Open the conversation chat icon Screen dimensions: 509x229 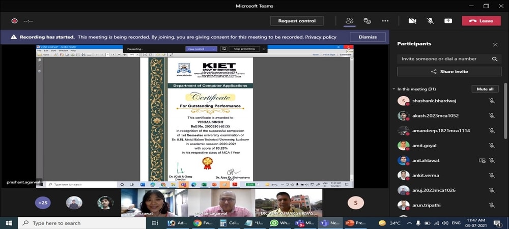point(367,21)
